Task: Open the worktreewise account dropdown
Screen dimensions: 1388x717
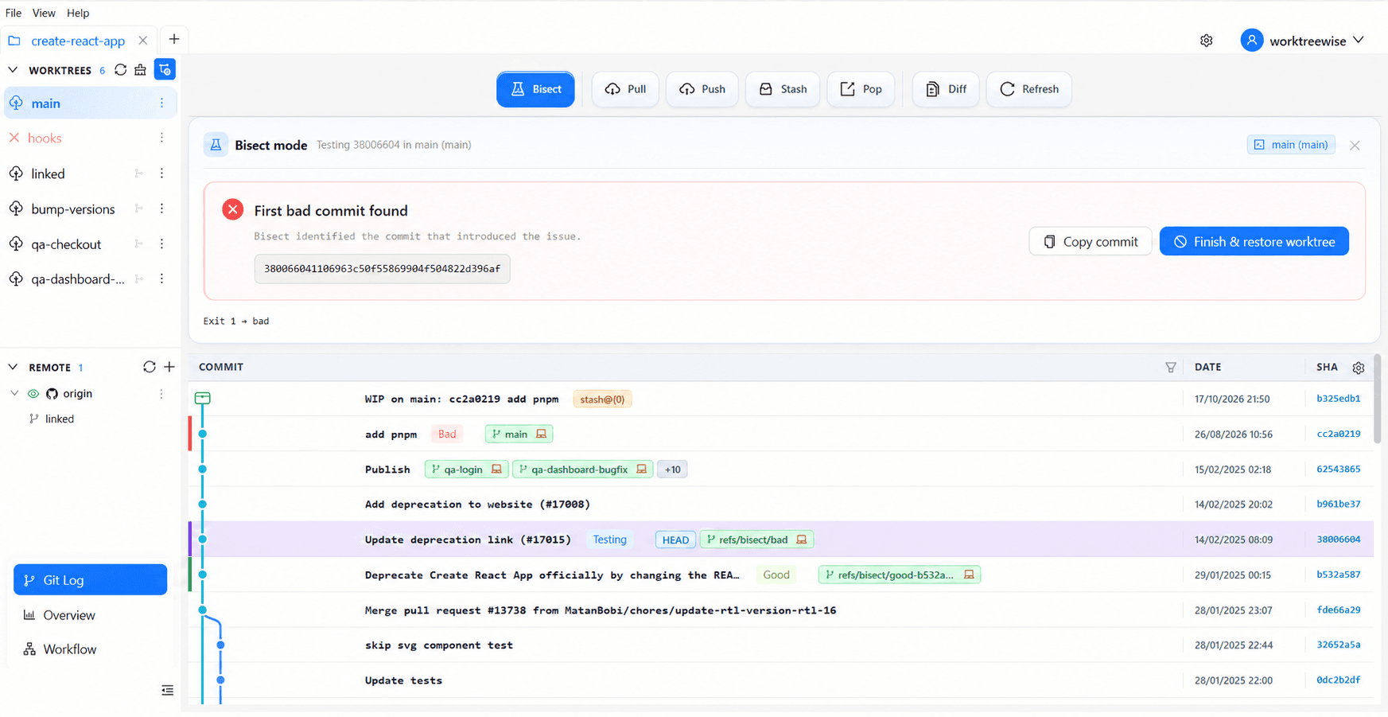Action: pos(1303,41)
